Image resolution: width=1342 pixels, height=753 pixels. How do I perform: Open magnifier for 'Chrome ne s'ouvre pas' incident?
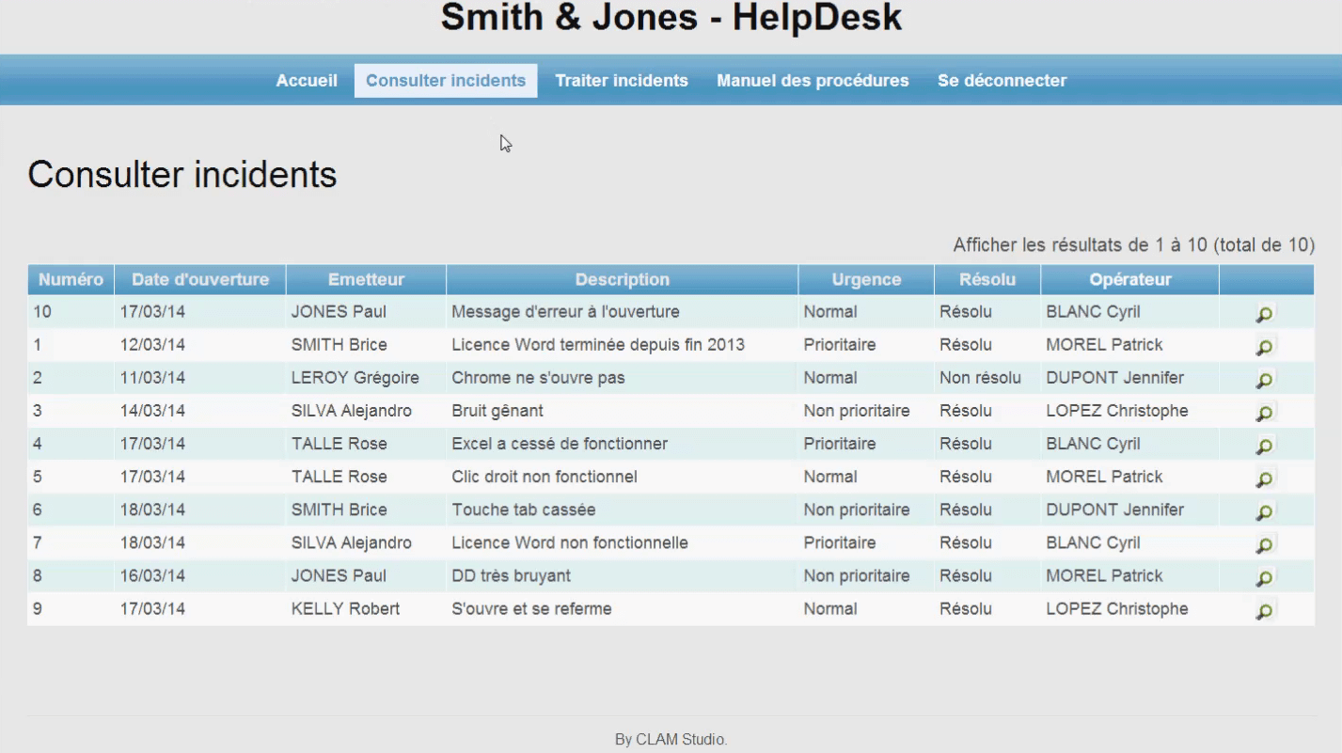(x=1264, y=379)
